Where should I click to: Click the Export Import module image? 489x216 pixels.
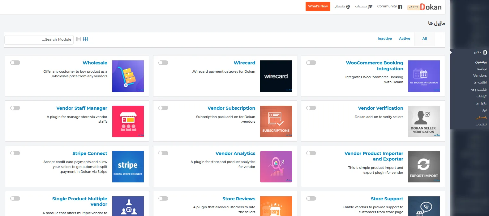coord(424,167)
